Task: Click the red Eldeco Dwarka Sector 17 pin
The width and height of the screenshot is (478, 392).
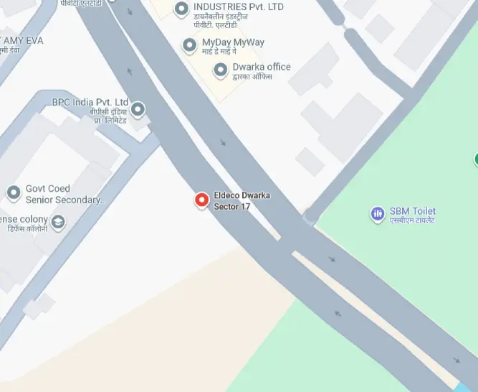Action: coord(202,200)
